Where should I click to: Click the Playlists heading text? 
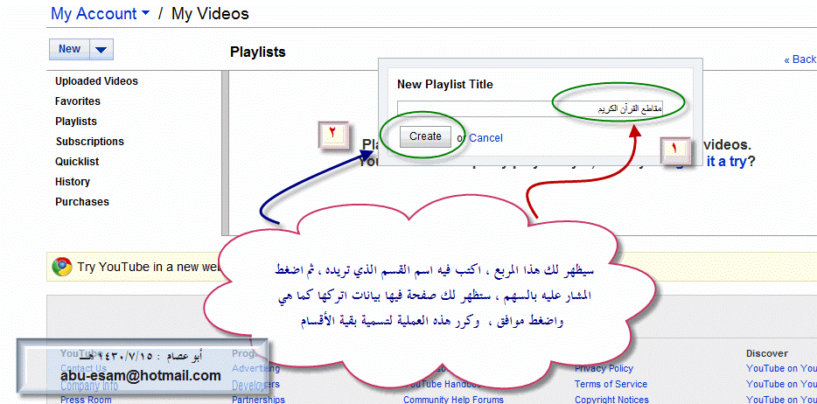tap(258, 52)
